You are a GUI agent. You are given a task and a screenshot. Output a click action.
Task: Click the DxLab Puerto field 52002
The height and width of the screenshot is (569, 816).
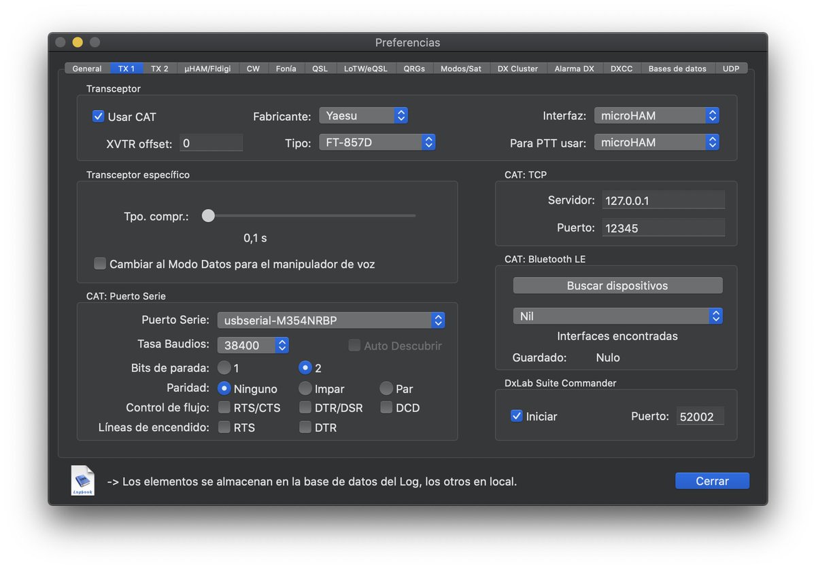point(700,416)
